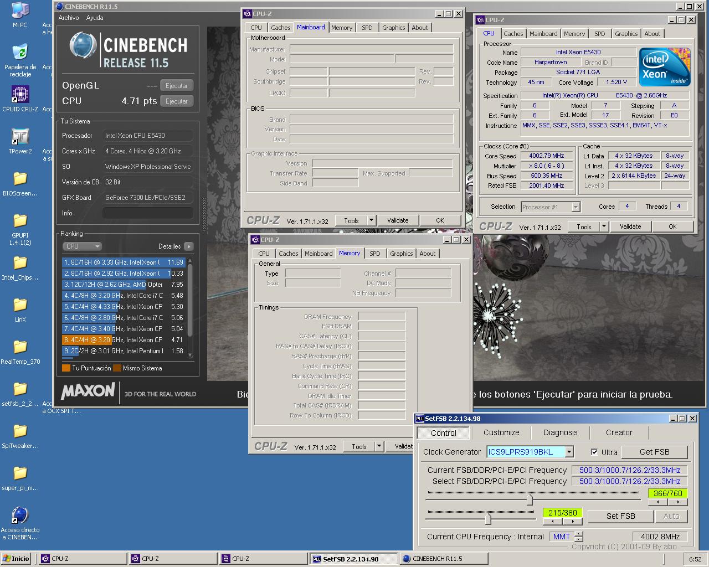Screen dimensions: 709x567
Task: Click Set FSB button
Action: coord(621,516)
